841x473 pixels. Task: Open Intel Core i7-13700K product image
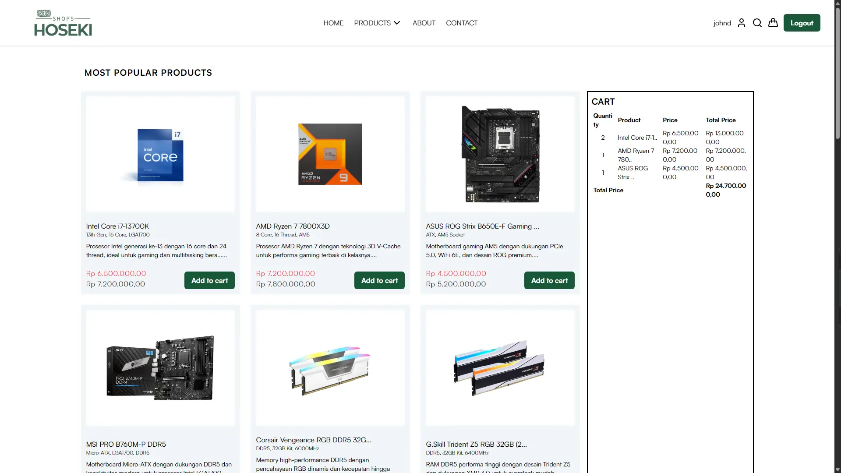point(160,154)
